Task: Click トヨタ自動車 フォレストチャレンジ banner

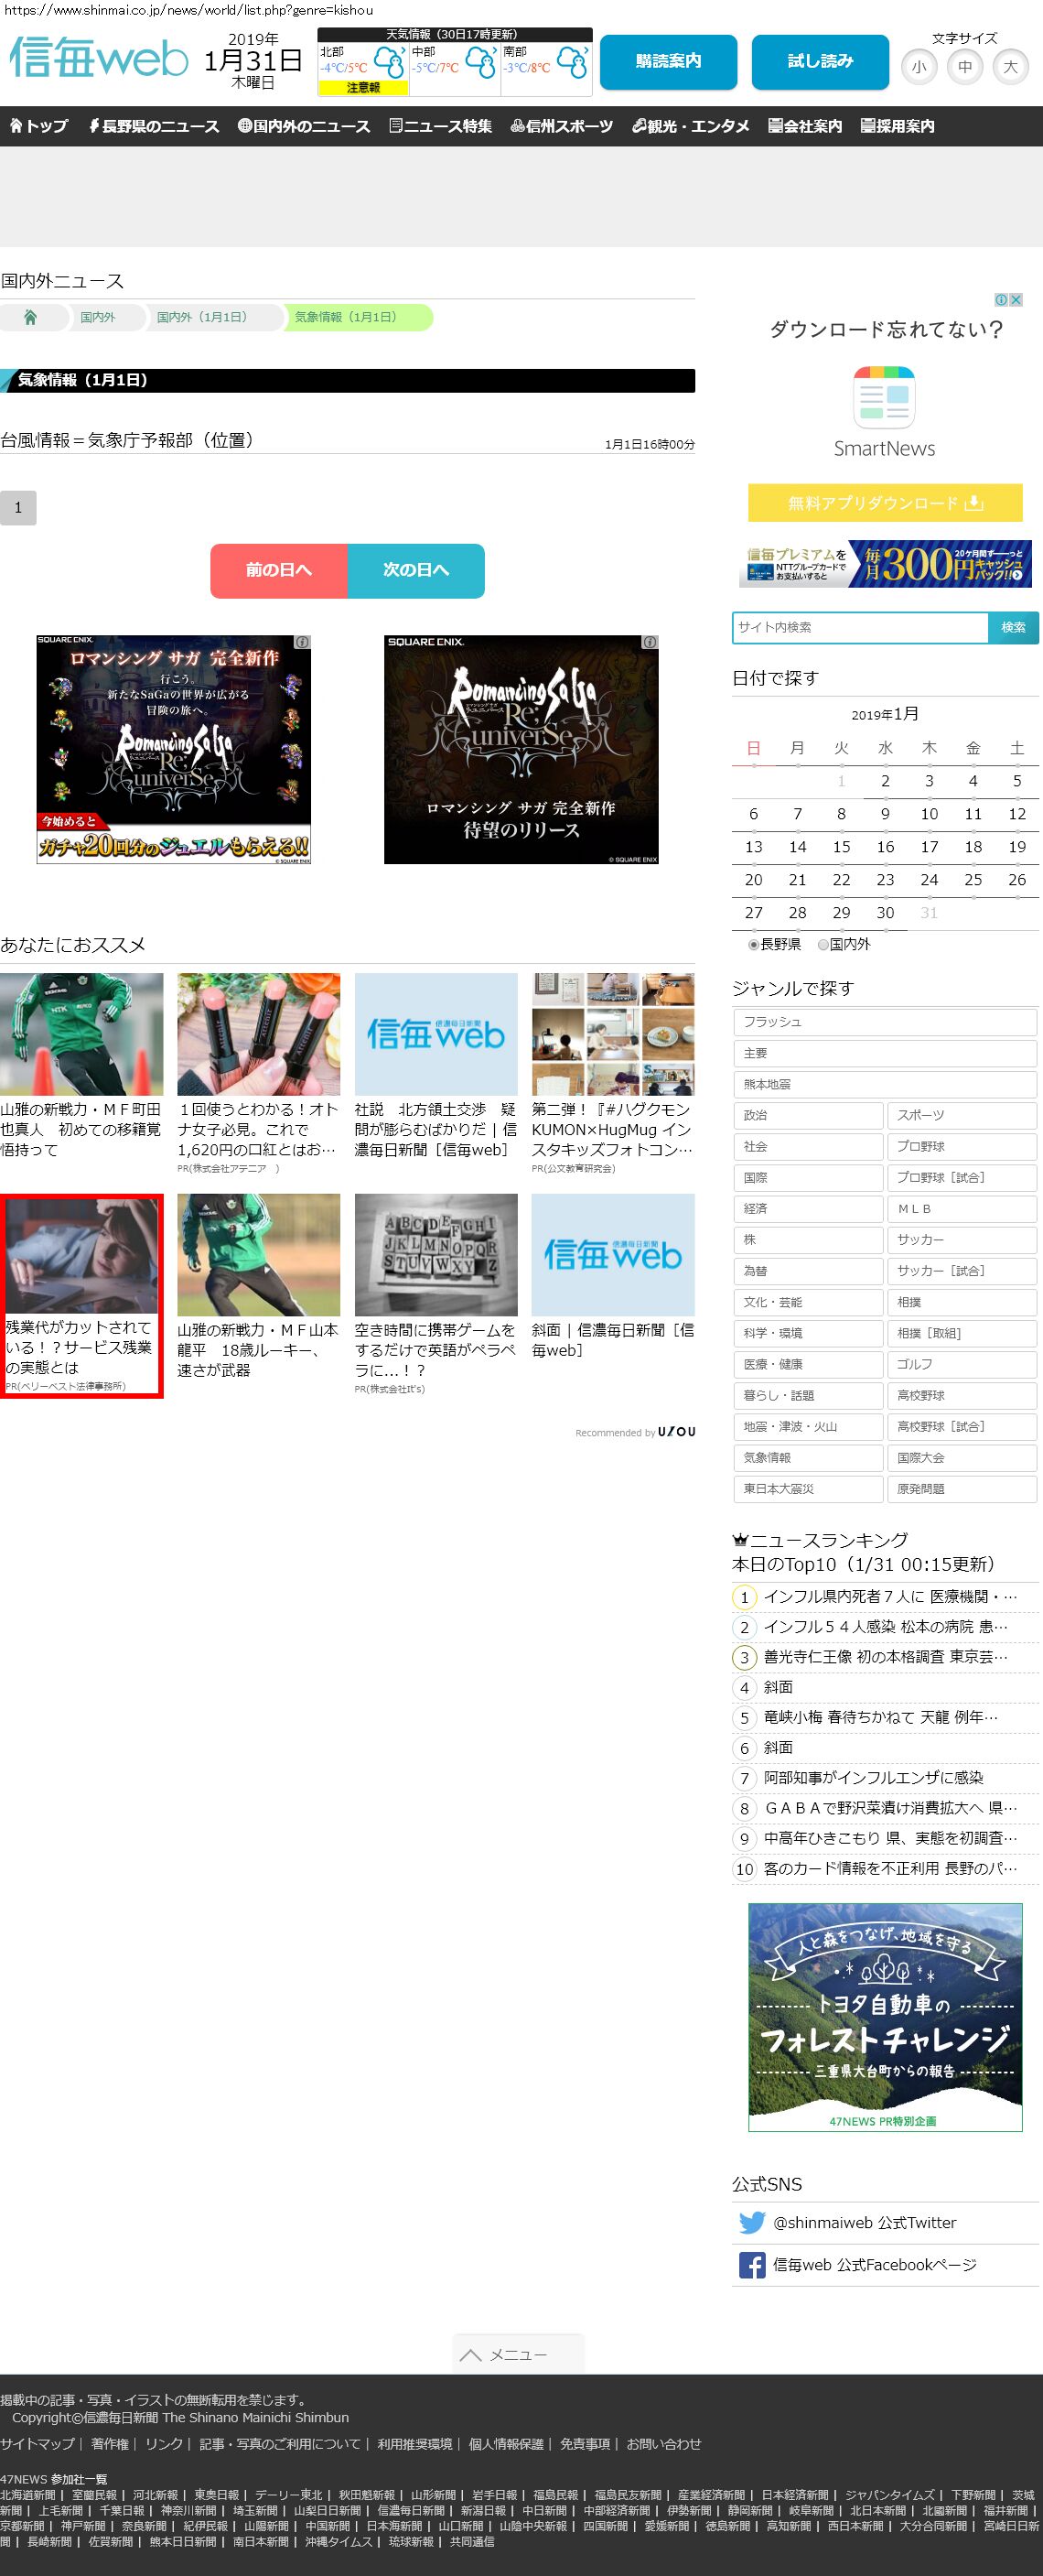Action: pyautogui.click(x=885, y=2017)
